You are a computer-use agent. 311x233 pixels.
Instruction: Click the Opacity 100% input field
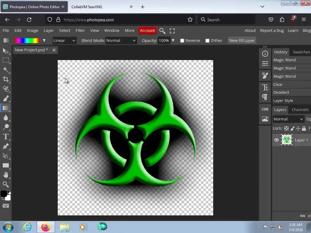pyautogui.click(x=164, y=41)
